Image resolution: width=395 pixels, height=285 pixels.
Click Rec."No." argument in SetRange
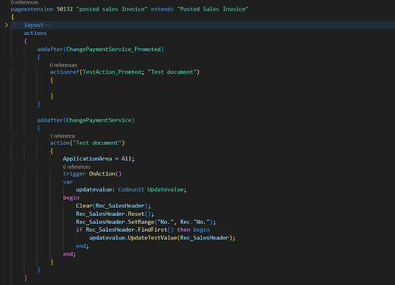(194, 222)
